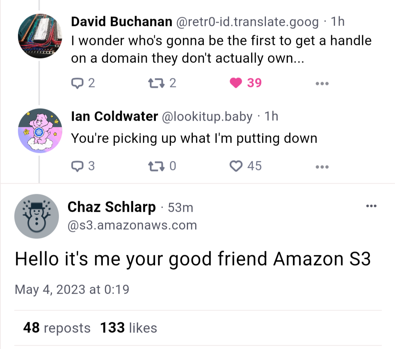The height and width of the screenshot is (349, 395).
Task: Like Ian Coldwater's post
Action: pos(236,166)
